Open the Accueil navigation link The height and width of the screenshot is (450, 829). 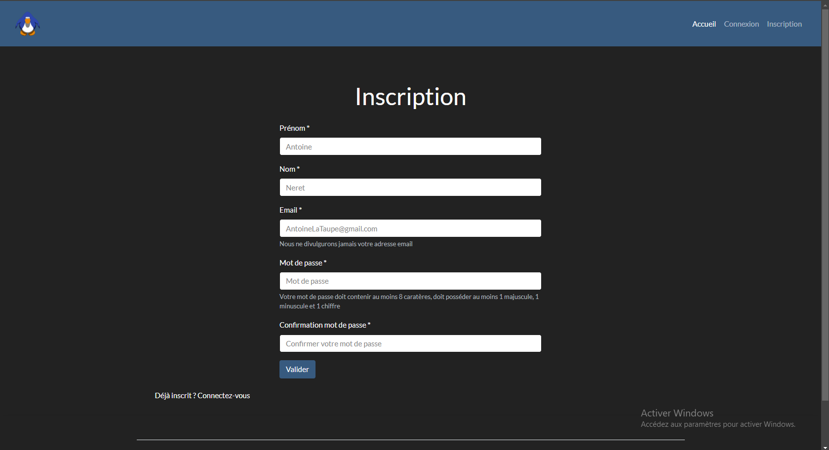tap(704, 24)
